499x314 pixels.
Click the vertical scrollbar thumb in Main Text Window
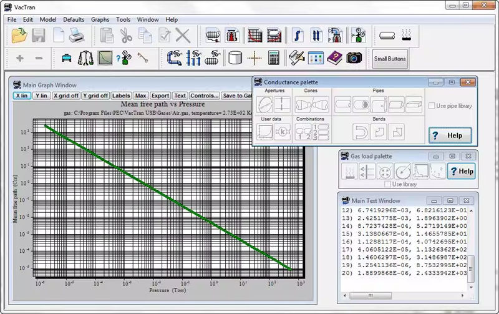471,269
